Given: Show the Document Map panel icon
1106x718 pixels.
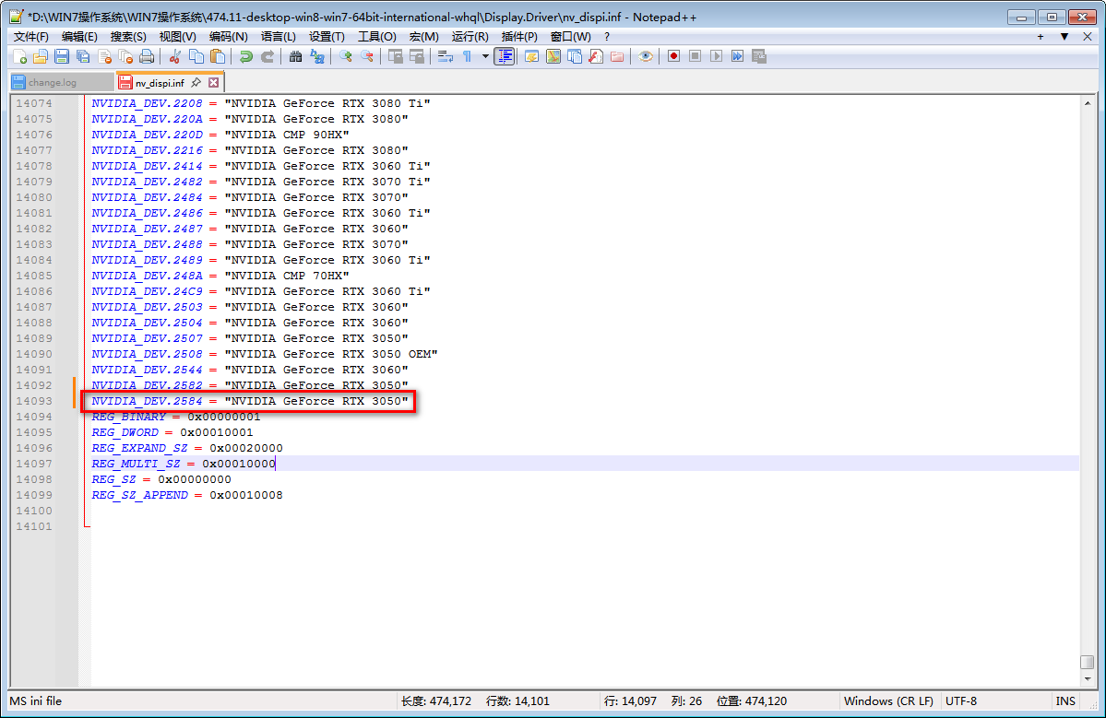Looking at the screenshot, I should point(553,56).
